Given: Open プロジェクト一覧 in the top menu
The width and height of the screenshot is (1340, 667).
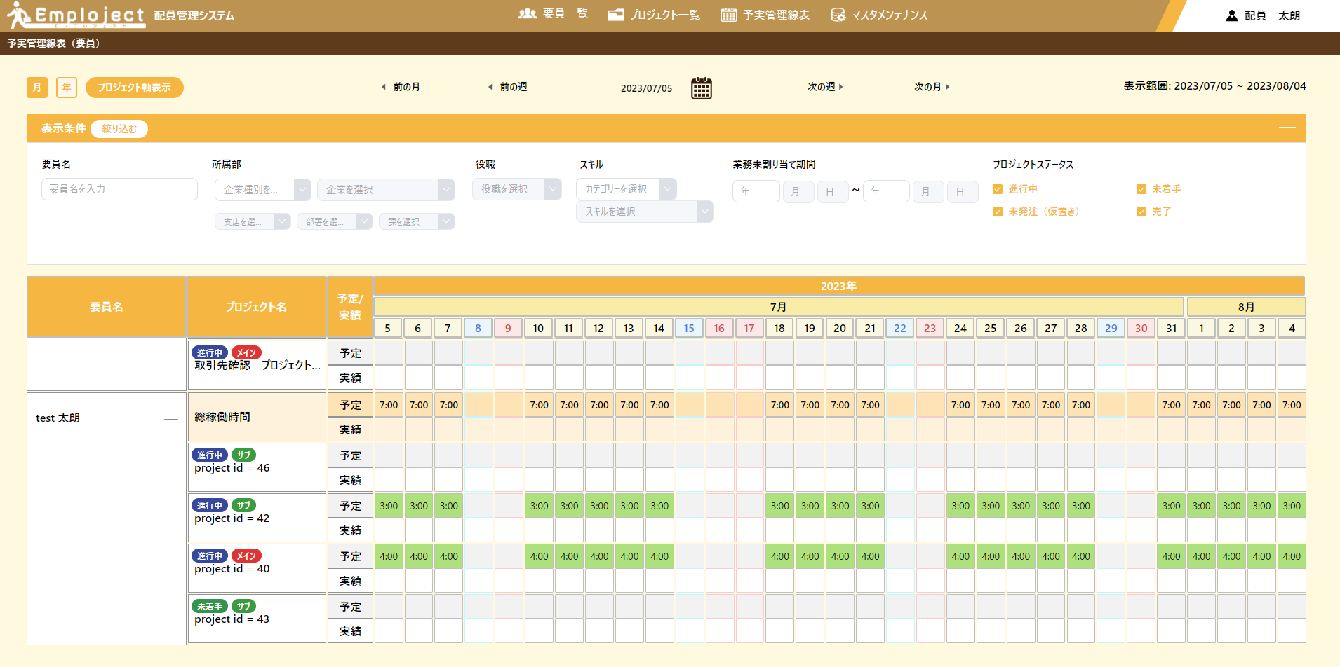Looking at the screenshot, I should (x=665, y=15).
